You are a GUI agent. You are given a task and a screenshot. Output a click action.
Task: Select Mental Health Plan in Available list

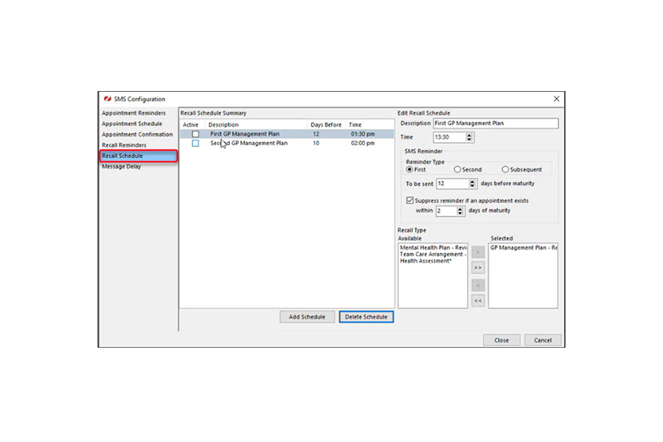click(433, 248)
